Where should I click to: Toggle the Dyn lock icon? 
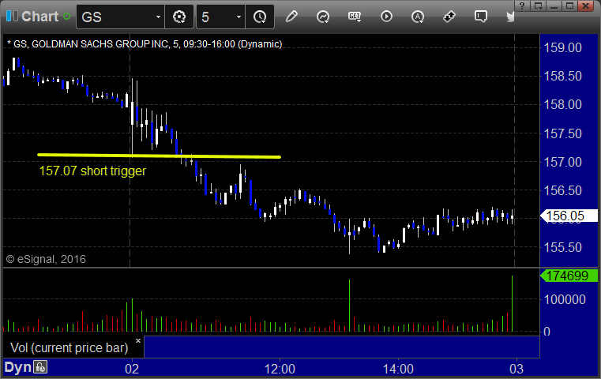tap(40, 367)
